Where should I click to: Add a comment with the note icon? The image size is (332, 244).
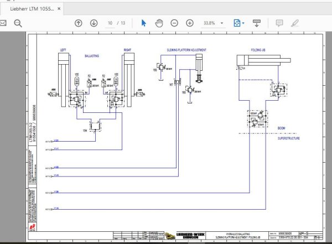click(279, 23)
